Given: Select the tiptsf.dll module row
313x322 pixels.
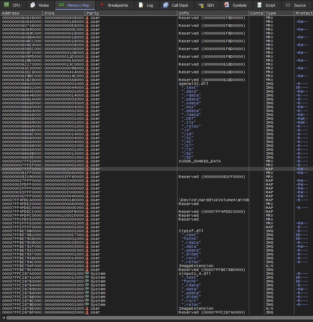Looking at the screenshot, I should tap(191, 231).
